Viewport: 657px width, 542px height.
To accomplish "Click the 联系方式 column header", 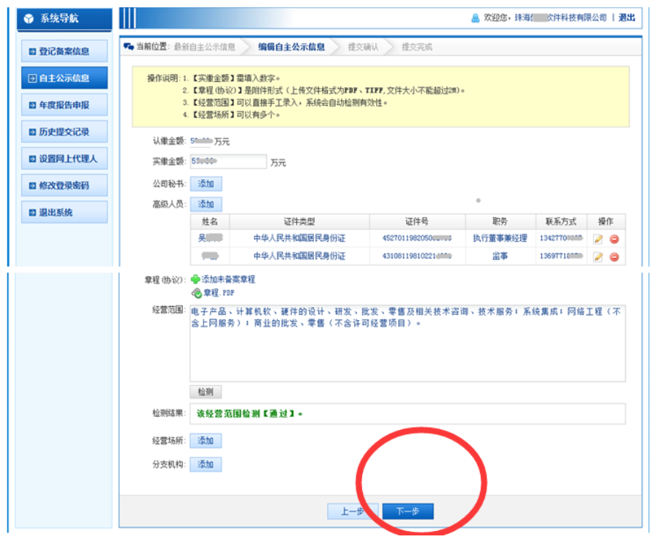I will [561, 221].
